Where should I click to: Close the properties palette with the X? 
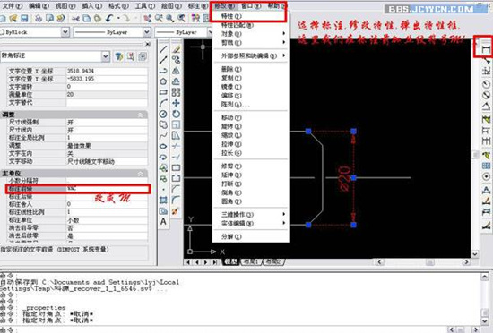tap(148, 44)
